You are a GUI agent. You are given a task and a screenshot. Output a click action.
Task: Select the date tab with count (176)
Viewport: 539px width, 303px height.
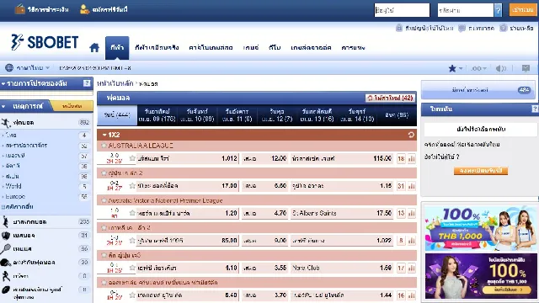(x=157, y=115)
